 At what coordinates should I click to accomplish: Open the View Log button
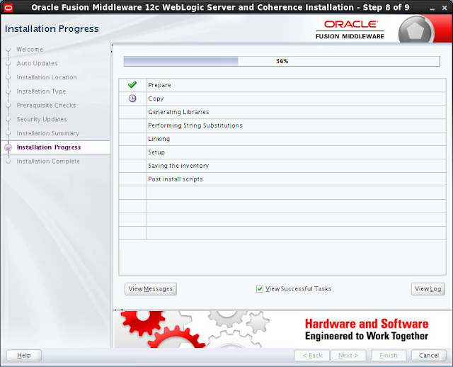[x=428, y=289]
